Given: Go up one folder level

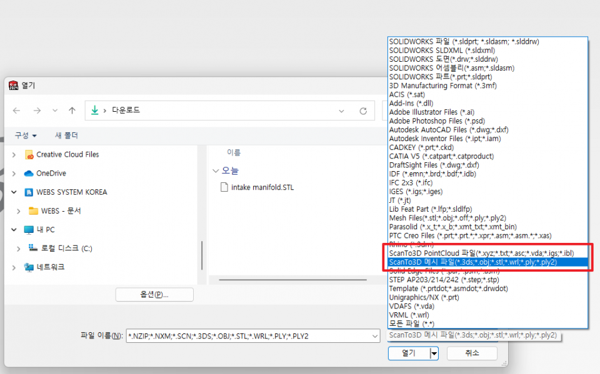Looking at the screenshot, I should coord(72,111).
